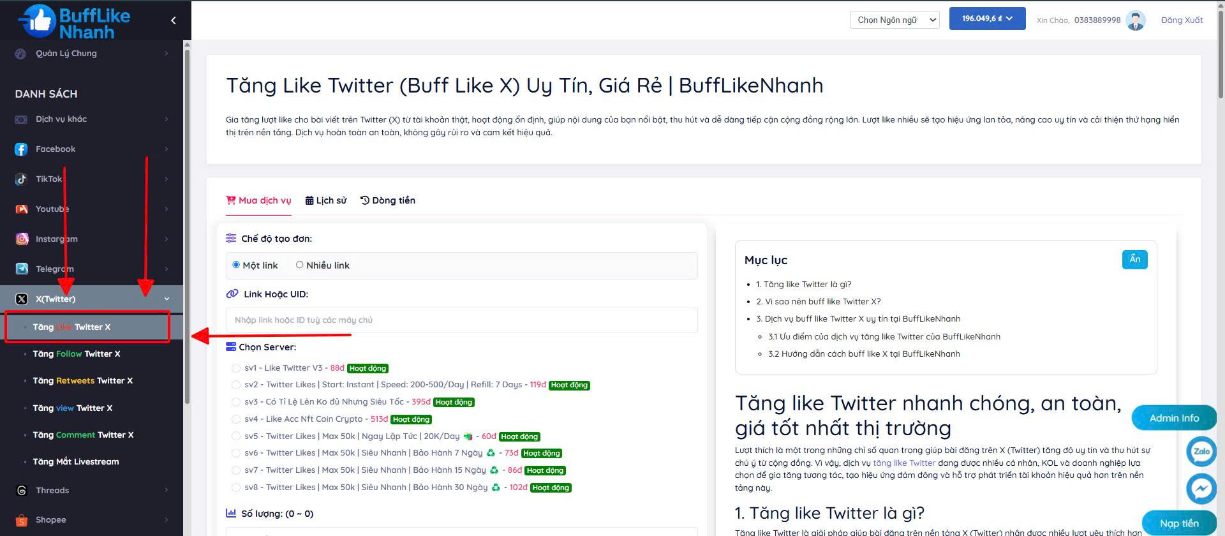Switch to Lịch sử tab
The image size is (1225, 536).
click(x=326, y=200)
